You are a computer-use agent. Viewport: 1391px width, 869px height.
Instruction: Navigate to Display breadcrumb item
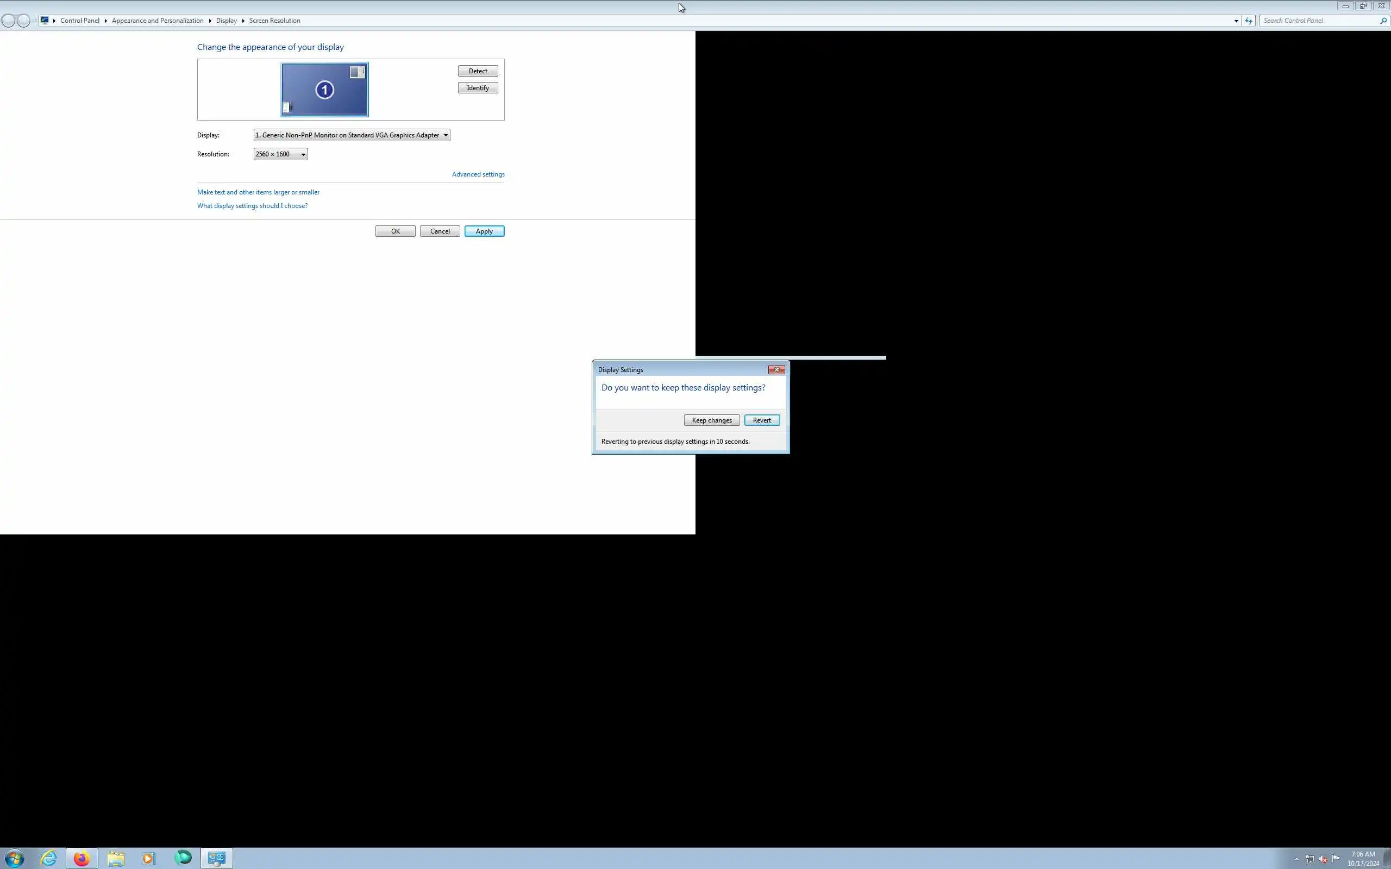(x=227, y=21)
